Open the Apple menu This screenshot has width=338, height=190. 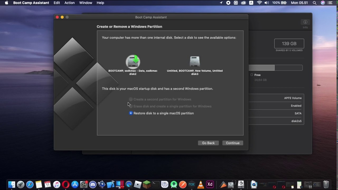coord(7,3)
